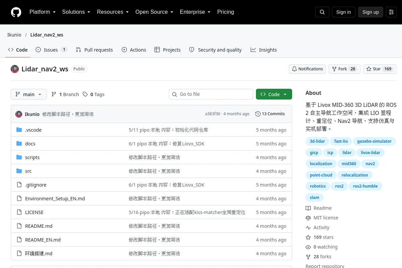Open the 环境搭建.md file

pos(39,254)
